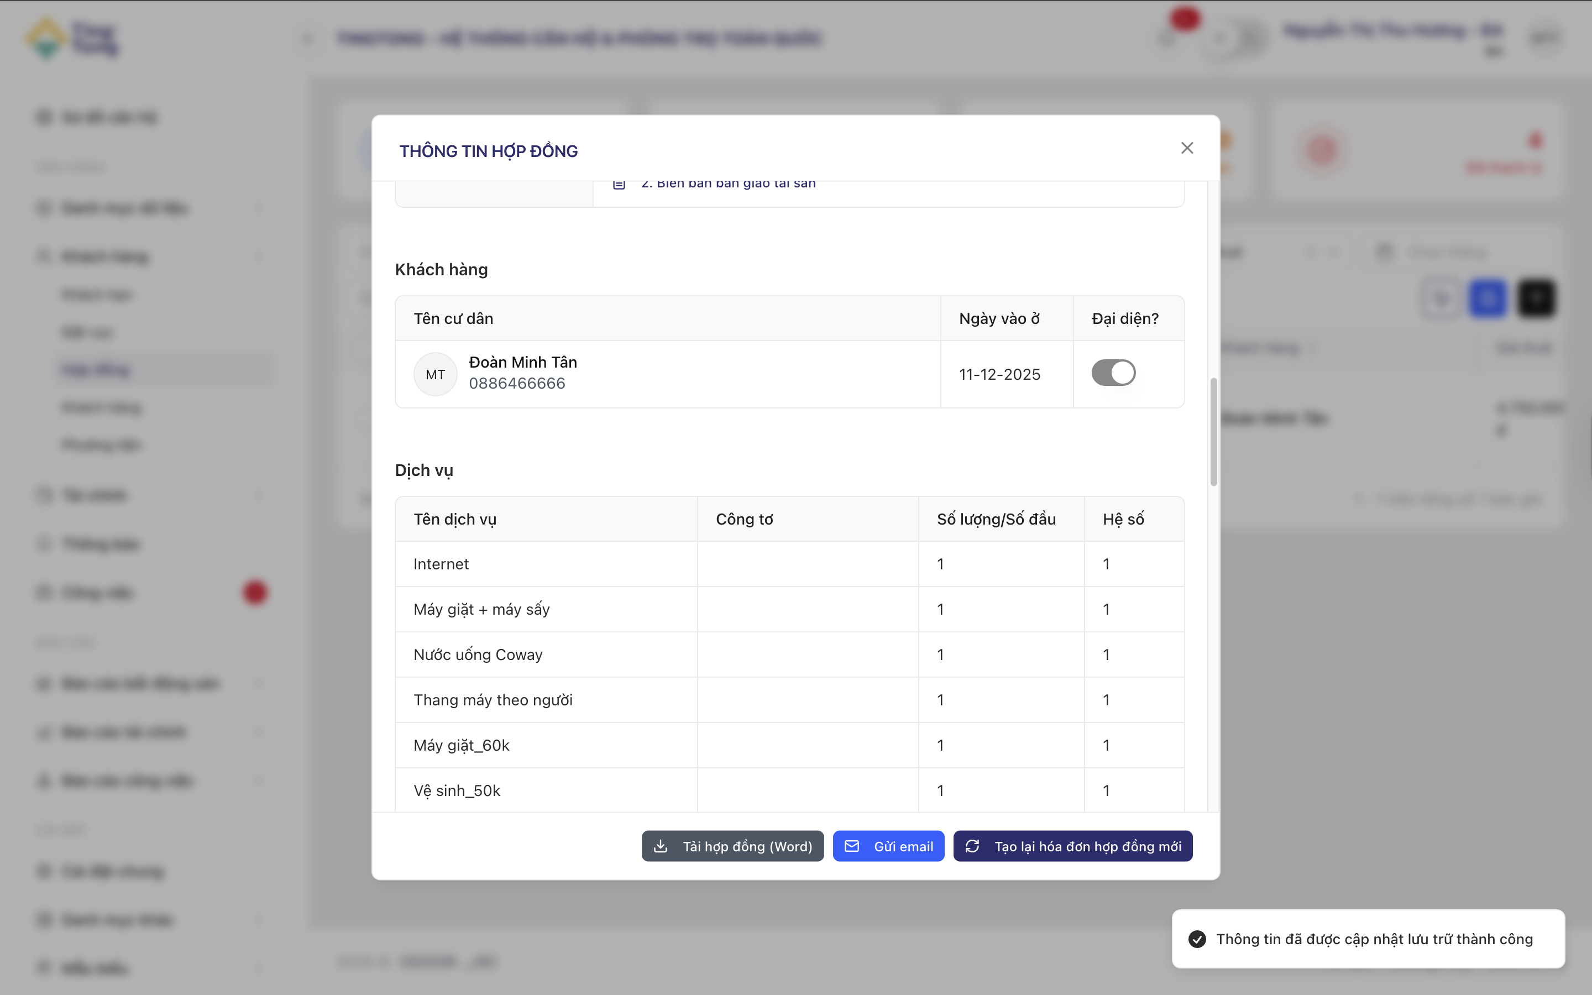Click the red notification badge in header

point(1184,18)
